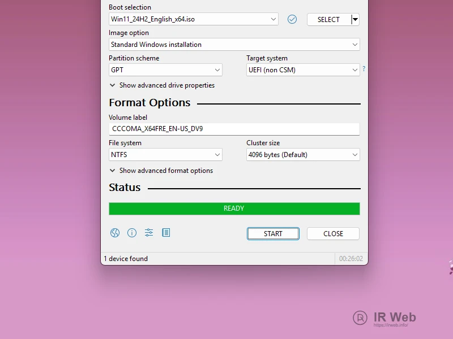
Task: Click the 'Volume label' caption text
Action: (128, 118)
